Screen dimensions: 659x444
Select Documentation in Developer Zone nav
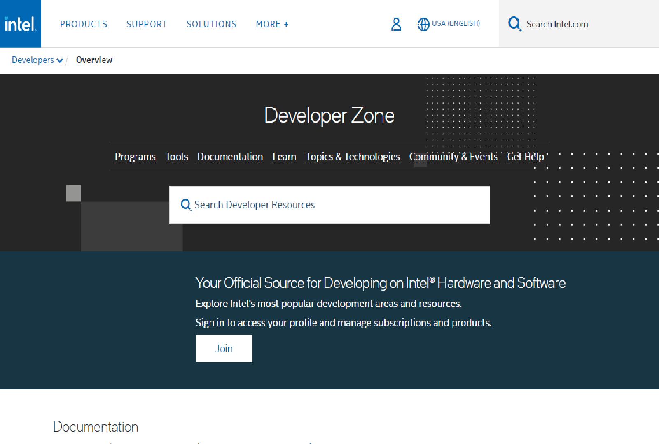click(230, 157)
